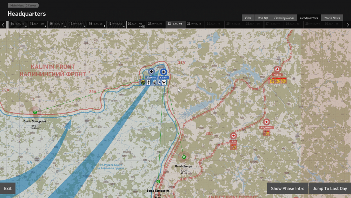Click the green shield squadron emblem

pos(143,82)
